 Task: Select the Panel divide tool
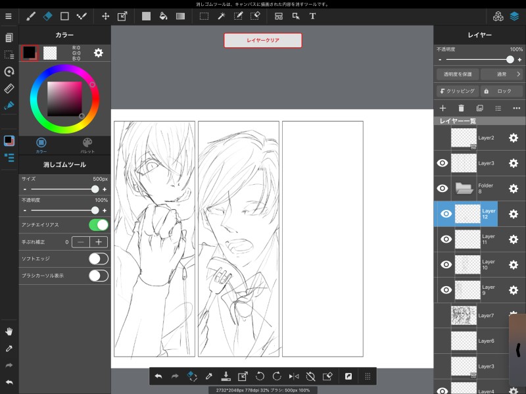[278, 16]
